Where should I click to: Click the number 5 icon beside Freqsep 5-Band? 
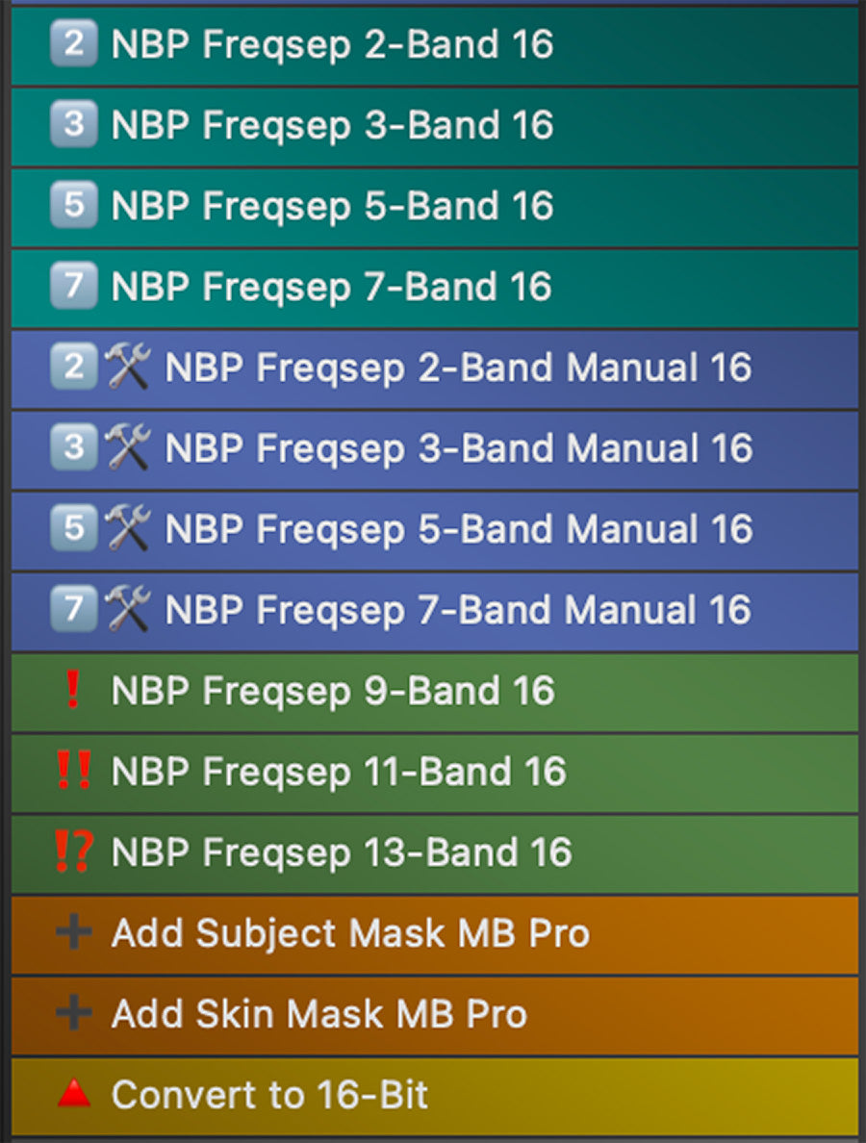coord(73,207)
